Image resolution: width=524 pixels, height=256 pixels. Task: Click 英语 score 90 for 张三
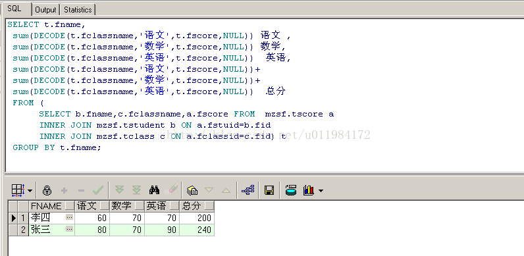(x=162, y=230)
